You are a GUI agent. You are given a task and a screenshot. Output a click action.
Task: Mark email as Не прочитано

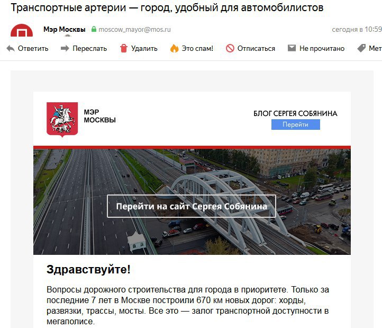322,48
